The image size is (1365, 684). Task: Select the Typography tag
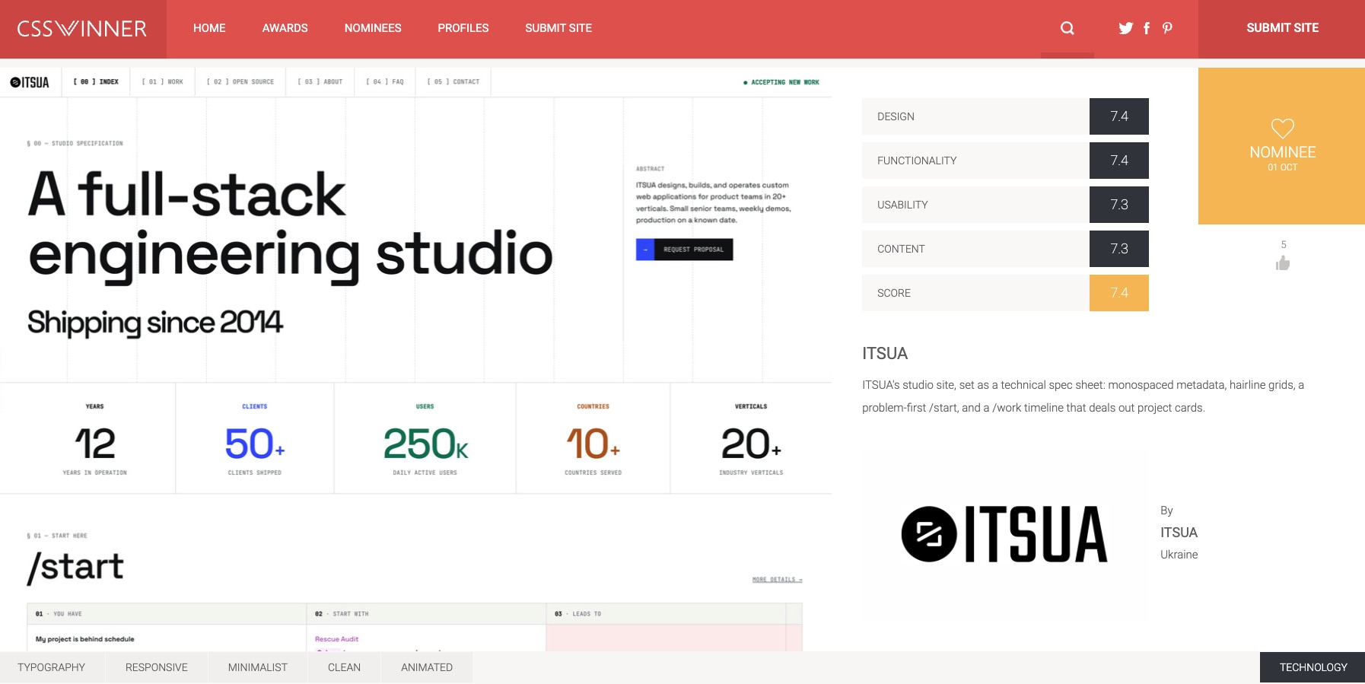click(x=52, y=667)
